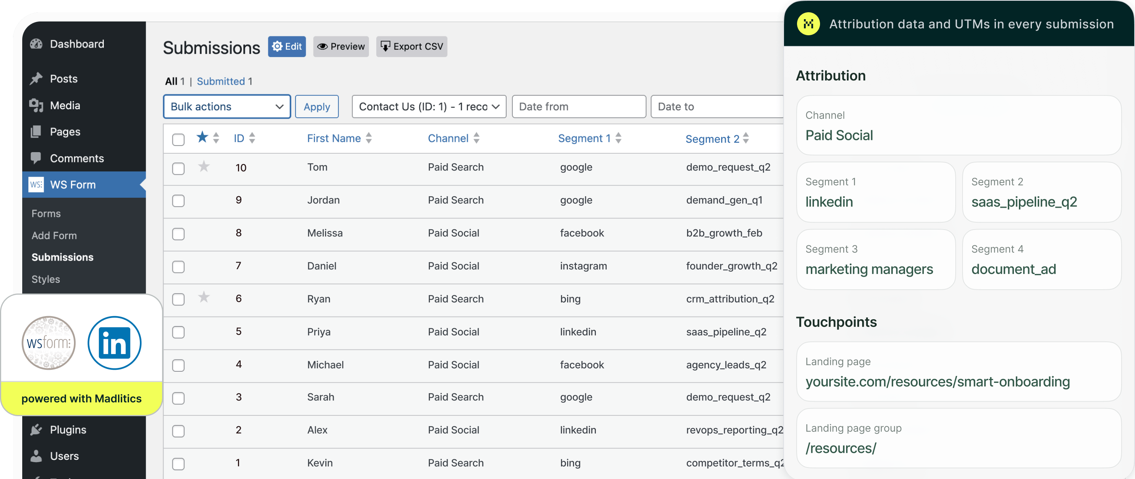1135x479 pixels.
Task: Click the blue Edit button
Action: 287,46
